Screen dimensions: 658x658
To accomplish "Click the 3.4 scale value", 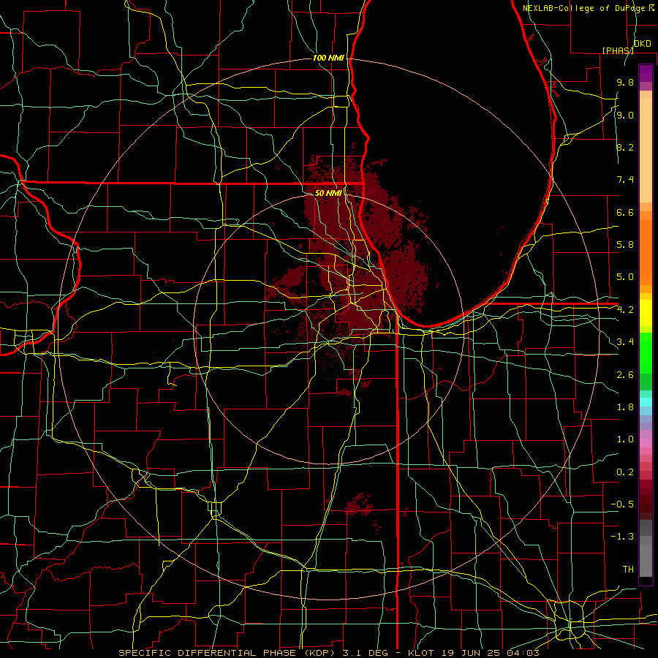I will [x=625, y=342].
